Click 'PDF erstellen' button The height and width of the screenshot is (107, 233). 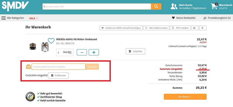[180, 28]
